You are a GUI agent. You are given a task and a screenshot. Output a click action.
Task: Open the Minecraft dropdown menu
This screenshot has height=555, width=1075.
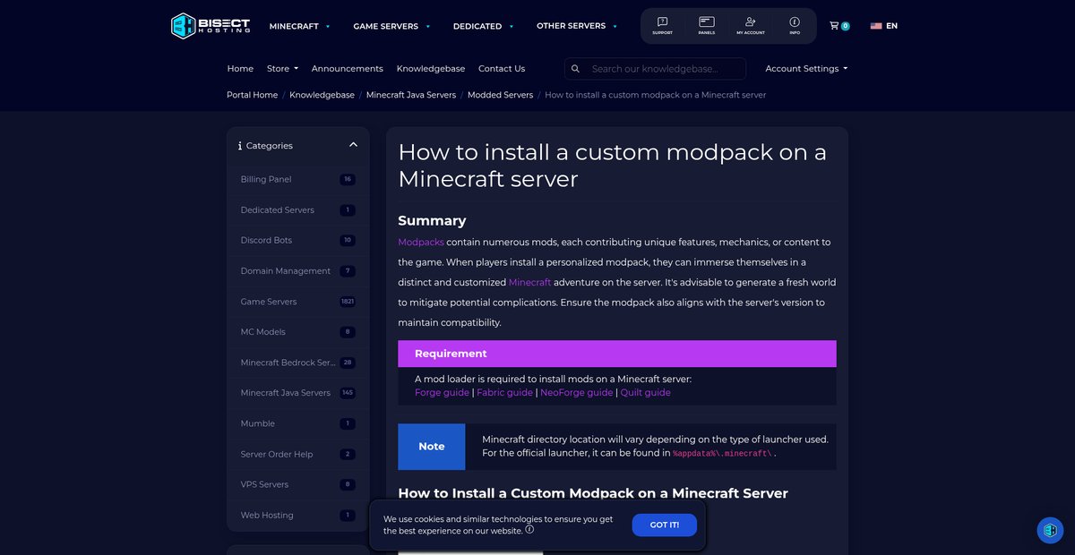click(299, 26)
